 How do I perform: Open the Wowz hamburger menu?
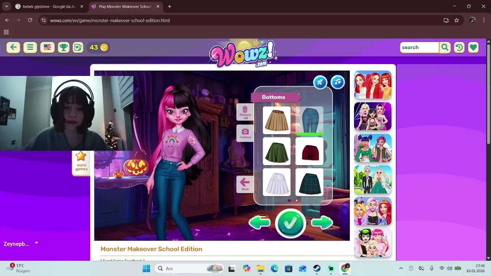(x=30, y=47)
